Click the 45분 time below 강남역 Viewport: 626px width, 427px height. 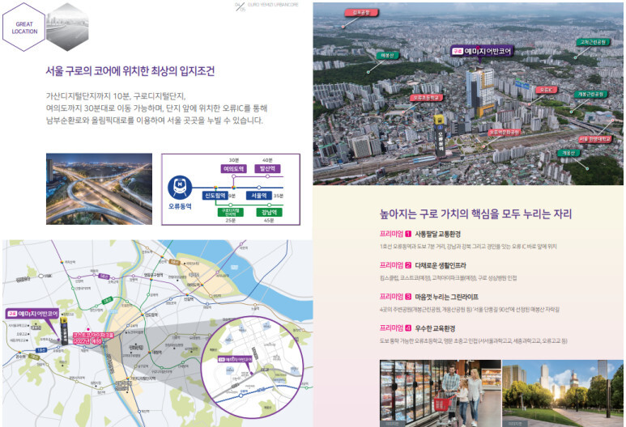(269, 221)
